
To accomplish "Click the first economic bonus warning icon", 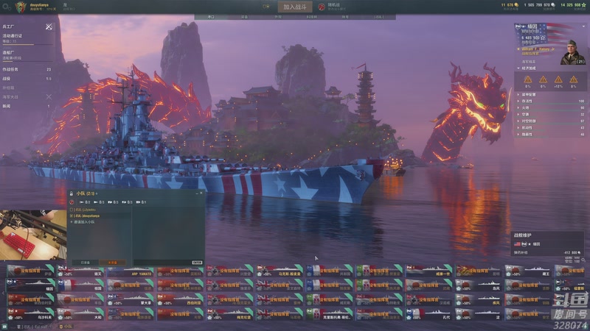I will 528,79.
